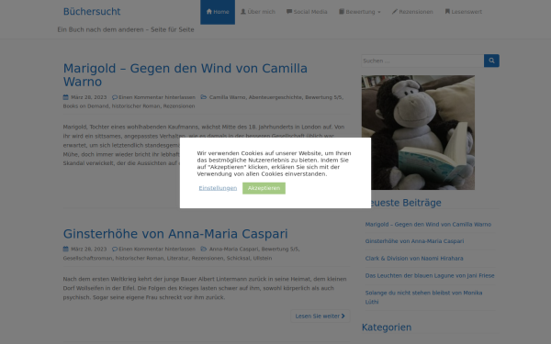Open the Anna-Maria Caspari category link
Image resolution: width=551 pixels, height=344 pixels.
[x=233, y=250]
